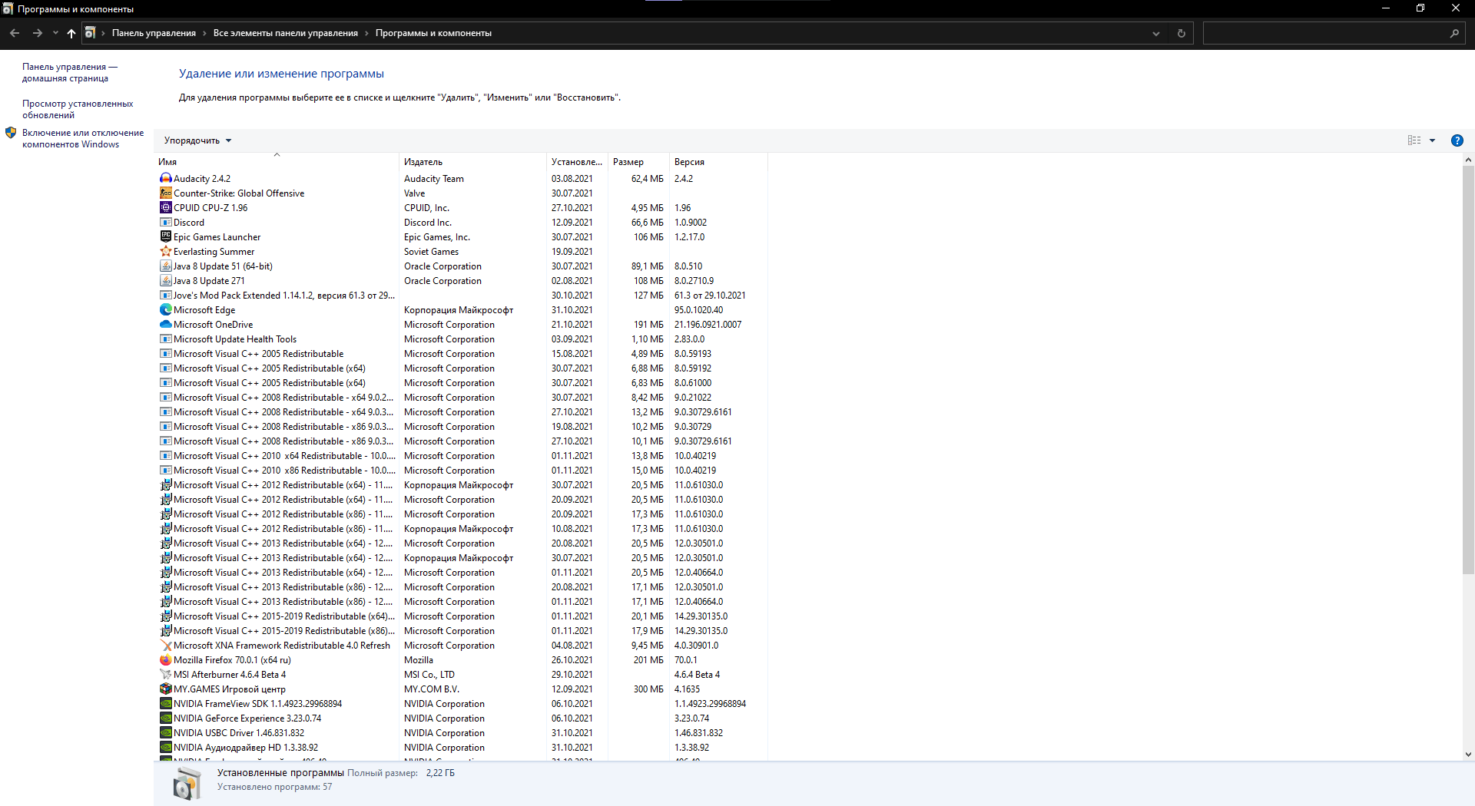Open the Упорядочить dropdown menu
This screenshot has width=1475, height=806.
coord(197,140)
